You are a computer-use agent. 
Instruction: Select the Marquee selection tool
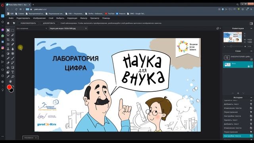point(13,30)
